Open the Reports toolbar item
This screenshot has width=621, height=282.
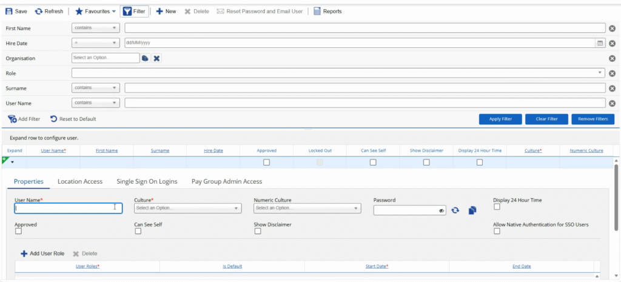[x=317, y=11]
